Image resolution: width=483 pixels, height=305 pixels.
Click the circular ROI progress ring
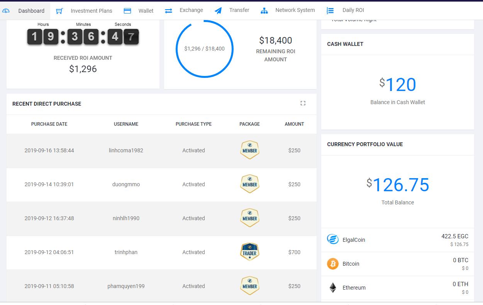pos(204,49)
